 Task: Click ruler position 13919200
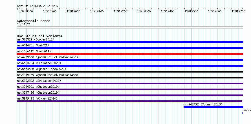(x=120, y=11)
